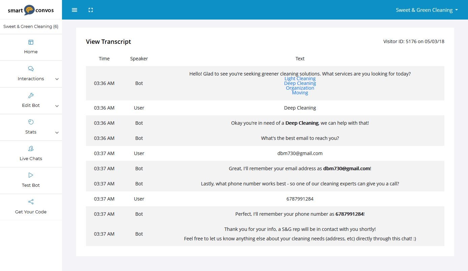The width and height of the screenshot is (468, 271).
Task: Select the Edit Bot menu label
Action: coord(31,105)
